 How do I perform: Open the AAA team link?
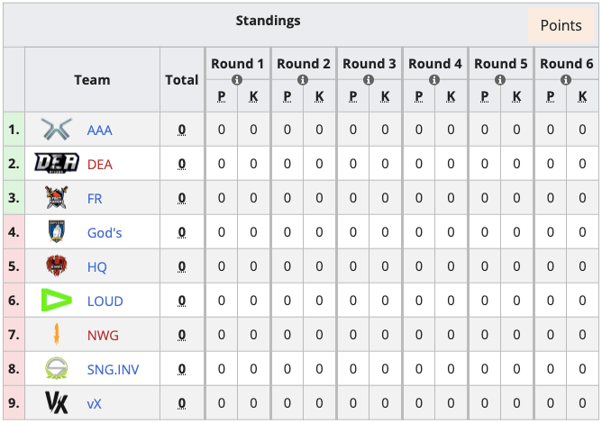click(x=100, y=130)
